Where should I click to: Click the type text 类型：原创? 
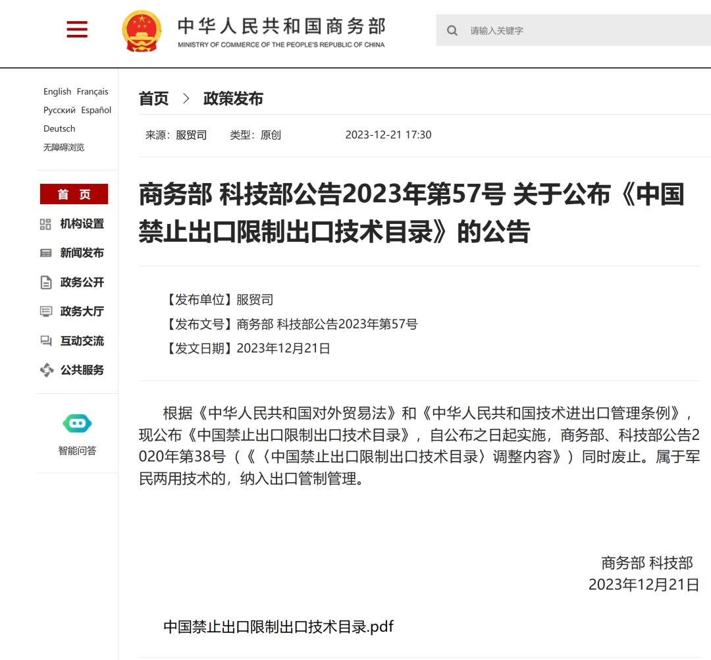point(255,135)
